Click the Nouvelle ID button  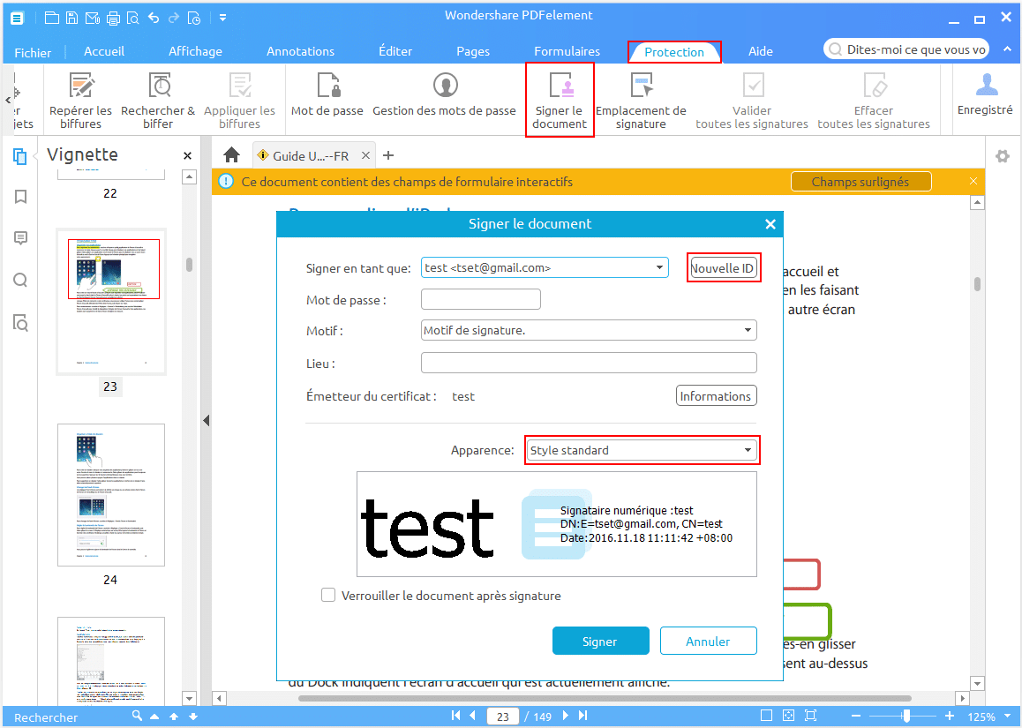(723, 268)
